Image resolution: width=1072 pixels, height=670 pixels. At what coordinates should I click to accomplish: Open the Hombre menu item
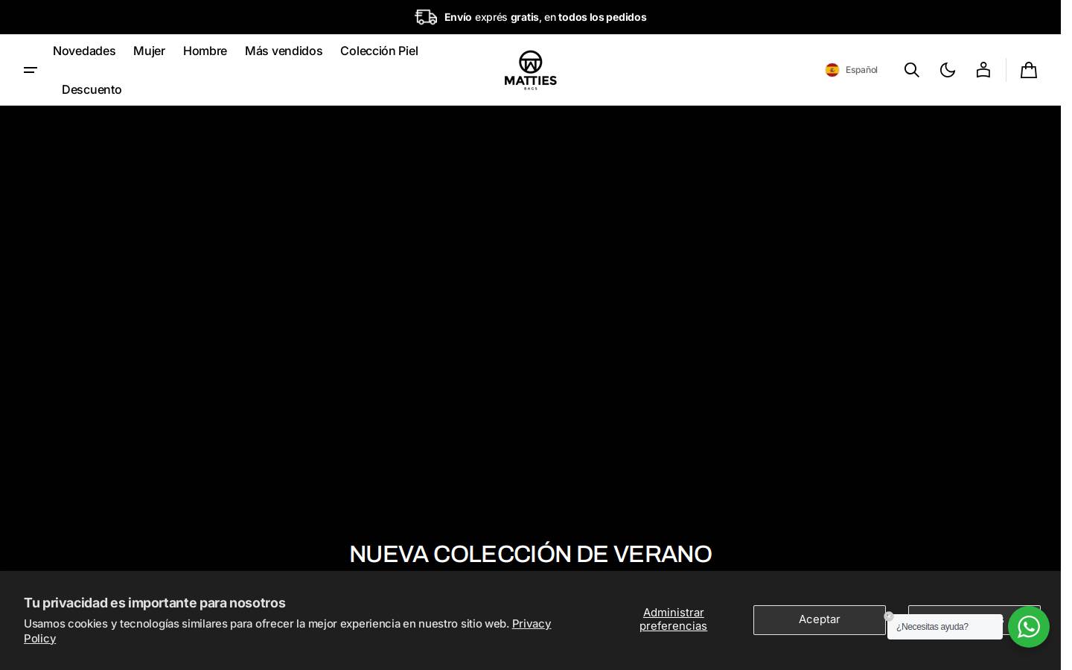coord(205,51)
